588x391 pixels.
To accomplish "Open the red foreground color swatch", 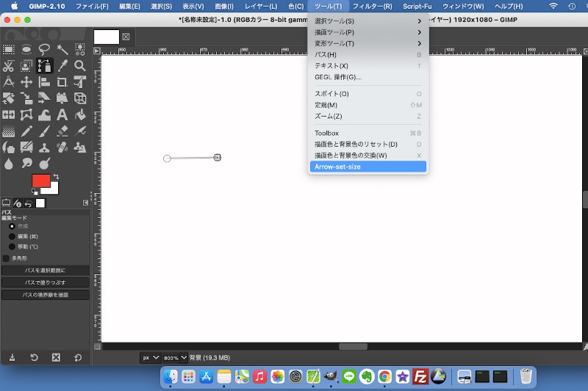I will coord(40,181).
